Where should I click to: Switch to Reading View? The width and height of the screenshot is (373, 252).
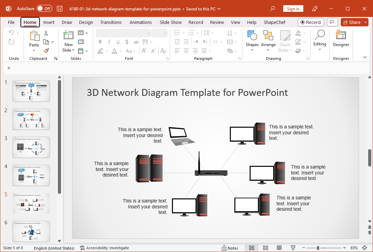(x=279, y=248)
